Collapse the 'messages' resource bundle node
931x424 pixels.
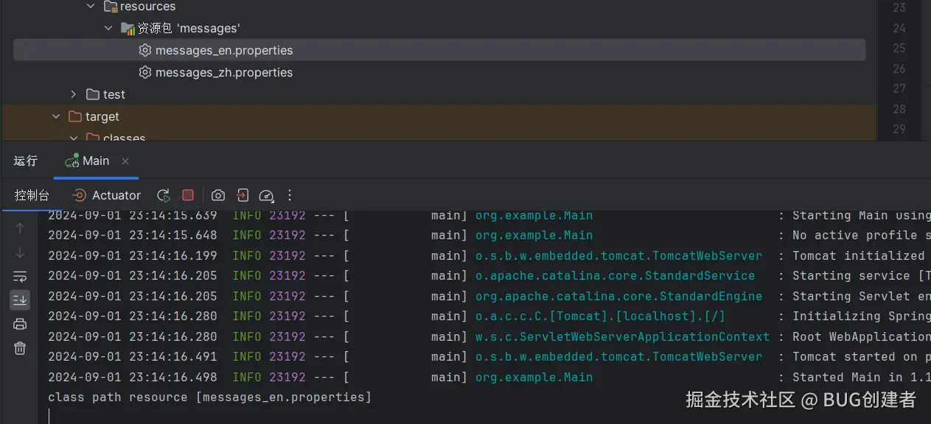tap(108, 28)
